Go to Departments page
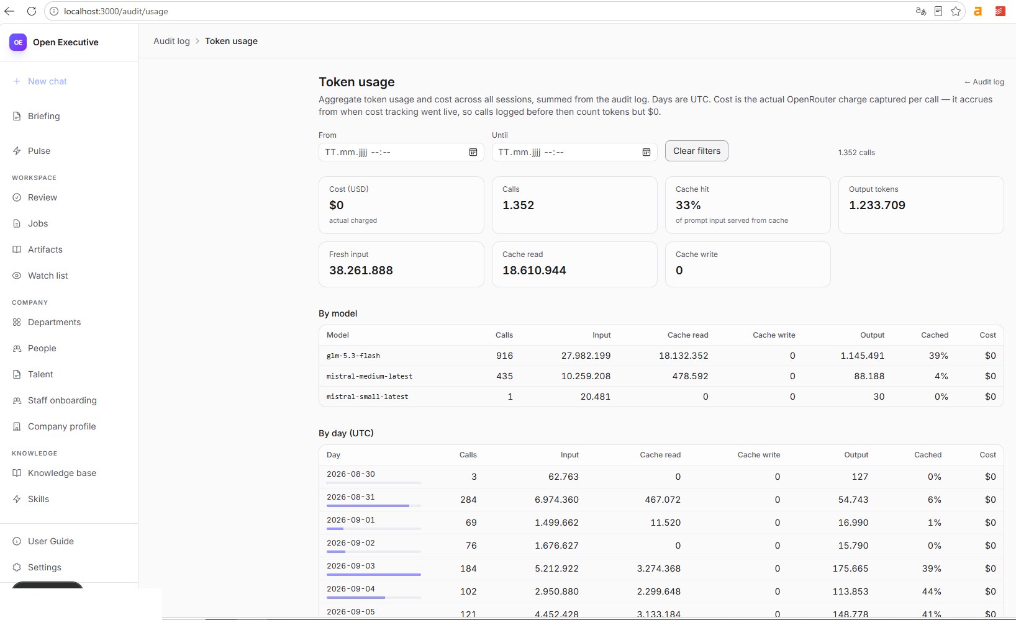1016x620 pixels. pyautogui.click(x=54, y=322)
